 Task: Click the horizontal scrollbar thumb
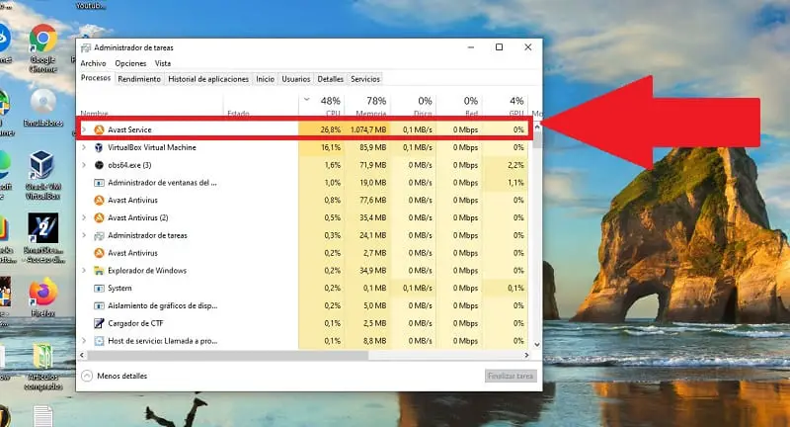tap(228, 356)
